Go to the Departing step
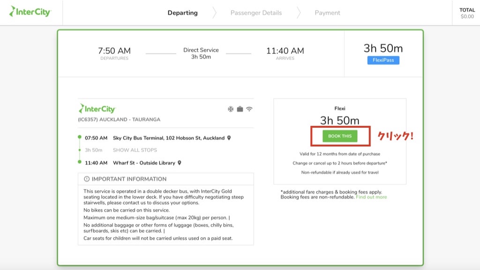 tap(183, 13)
